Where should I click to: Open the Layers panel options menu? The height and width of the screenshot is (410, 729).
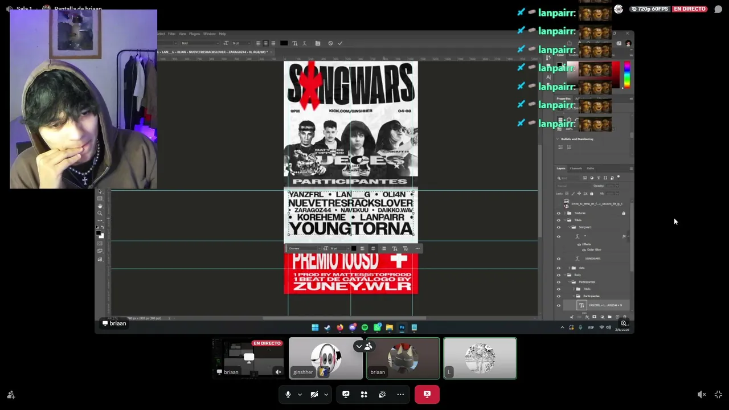pyautogui.click(x=630, y=169)
